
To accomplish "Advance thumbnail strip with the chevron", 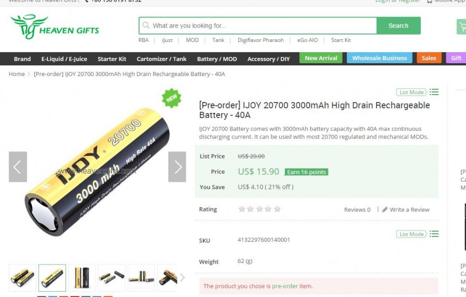I will (182, 278).
